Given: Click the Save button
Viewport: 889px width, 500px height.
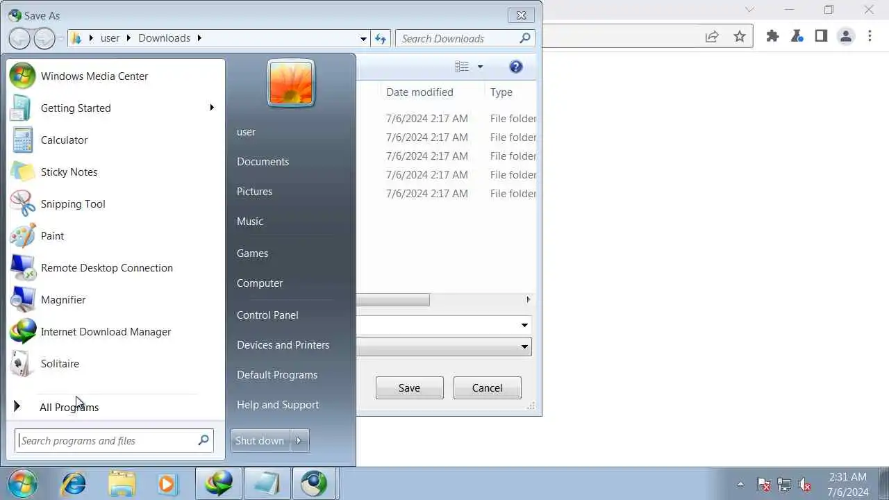Looking at the screenshot, I should pos(409,387).
